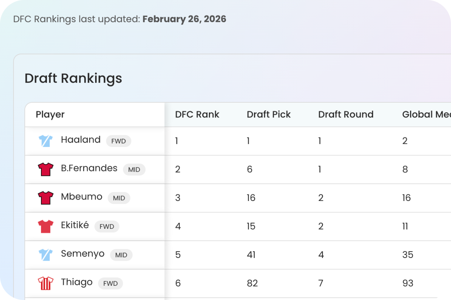Click the Draft Rankings title
The image size is (451, 300).
click(x=73, y=78)
